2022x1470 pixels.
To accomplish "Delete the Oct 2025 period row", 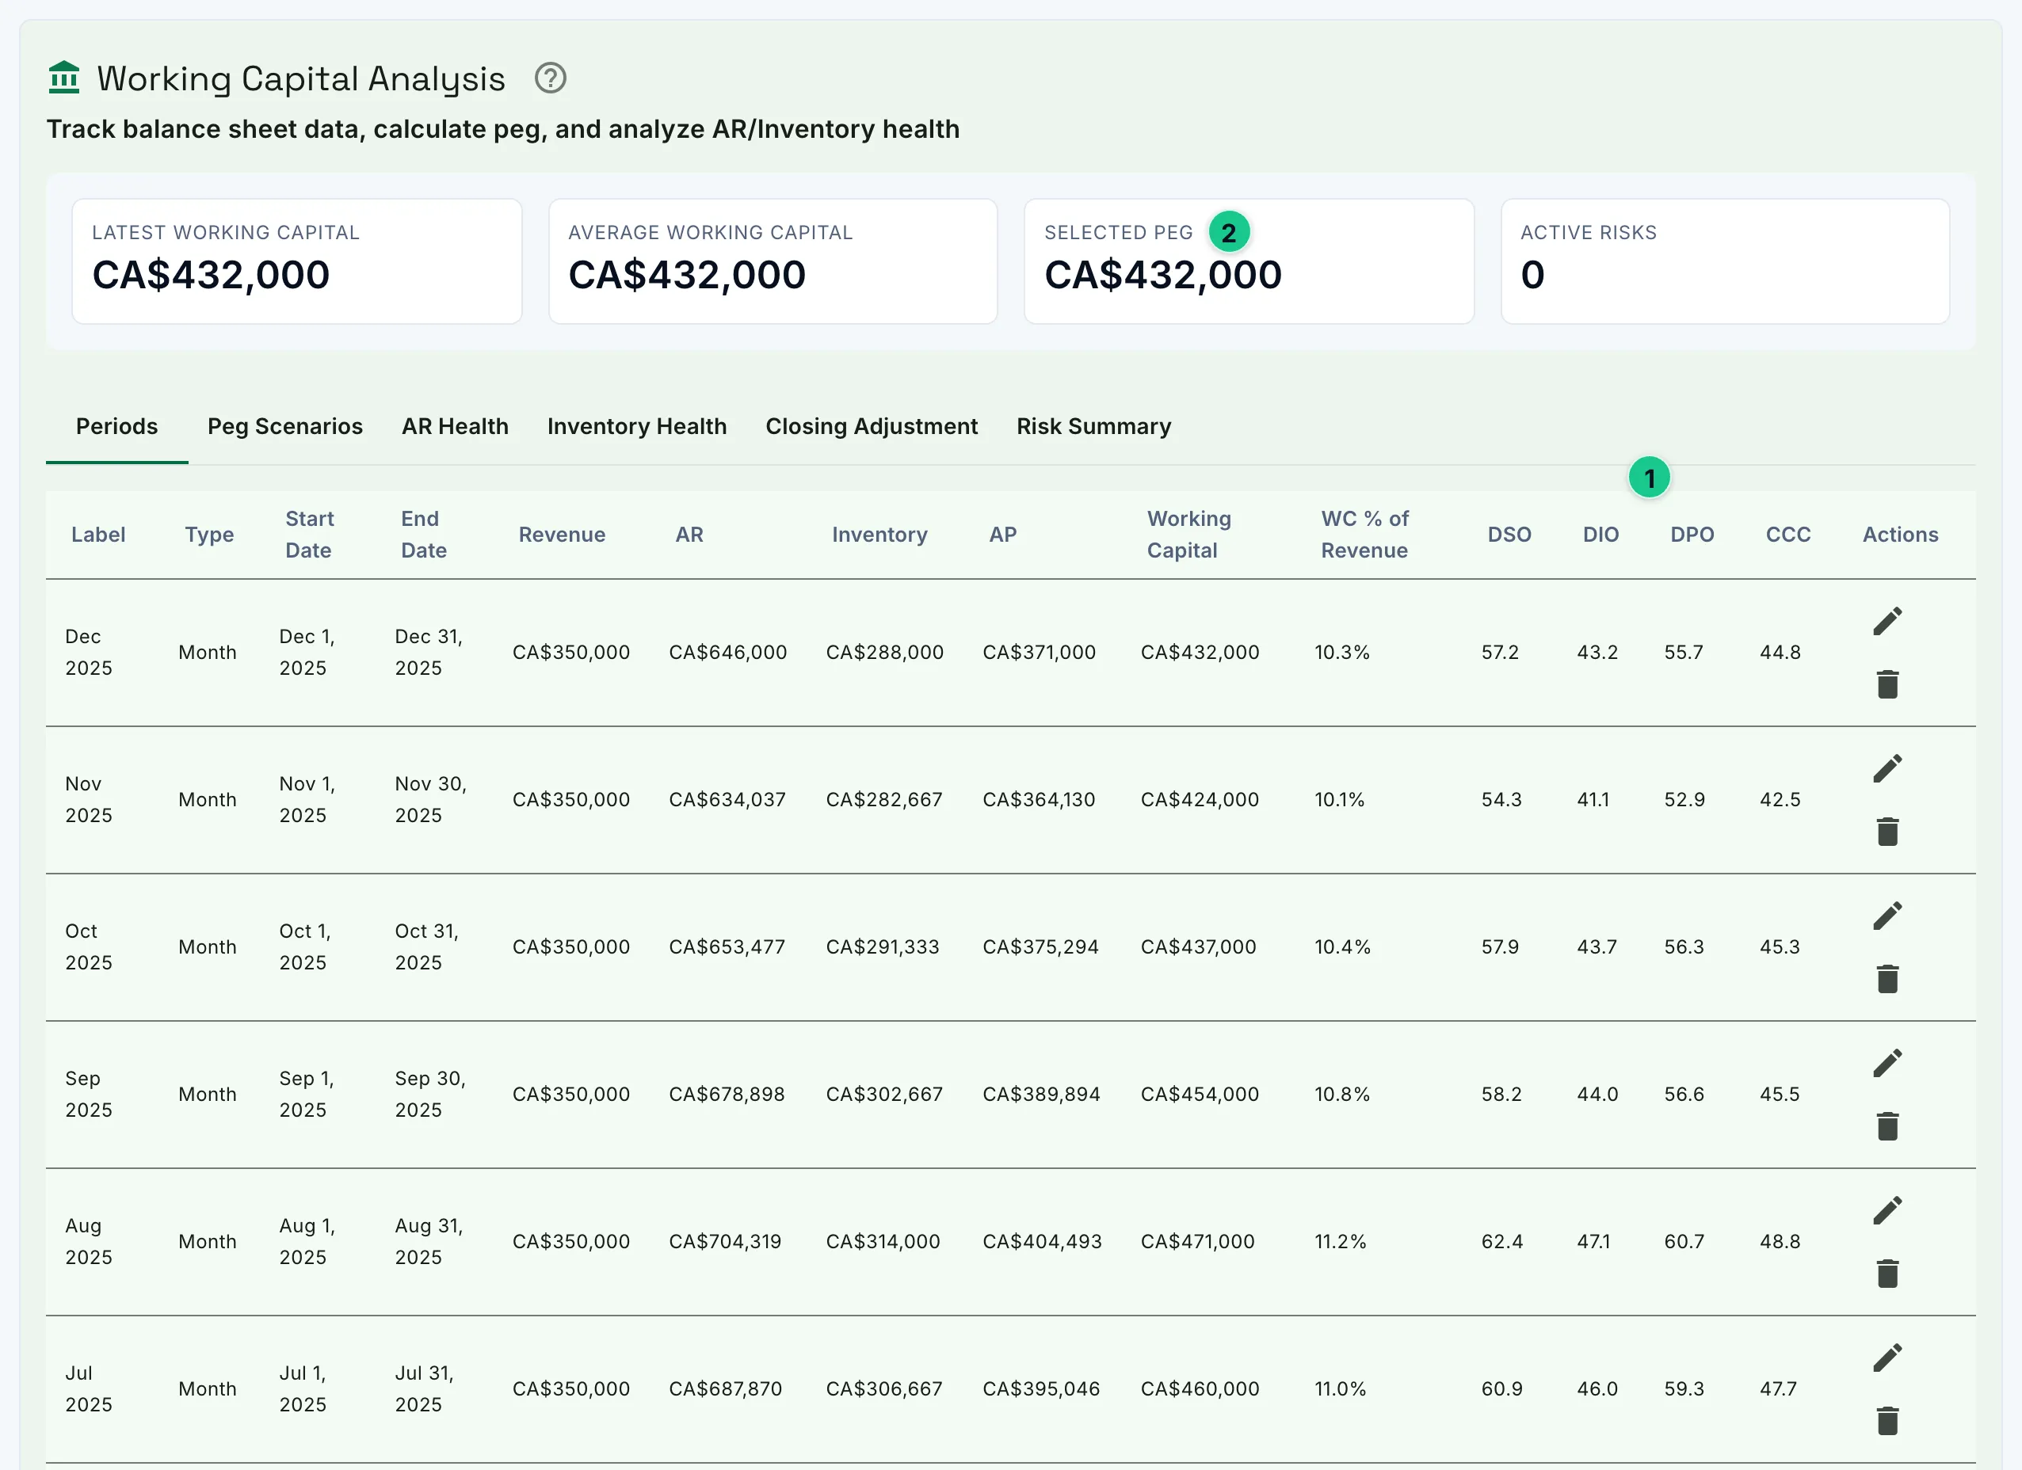I will 1887,979.
